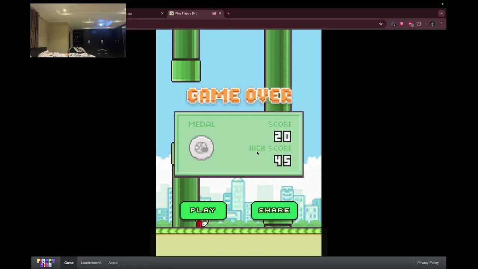Click the high score value 45

282,161
